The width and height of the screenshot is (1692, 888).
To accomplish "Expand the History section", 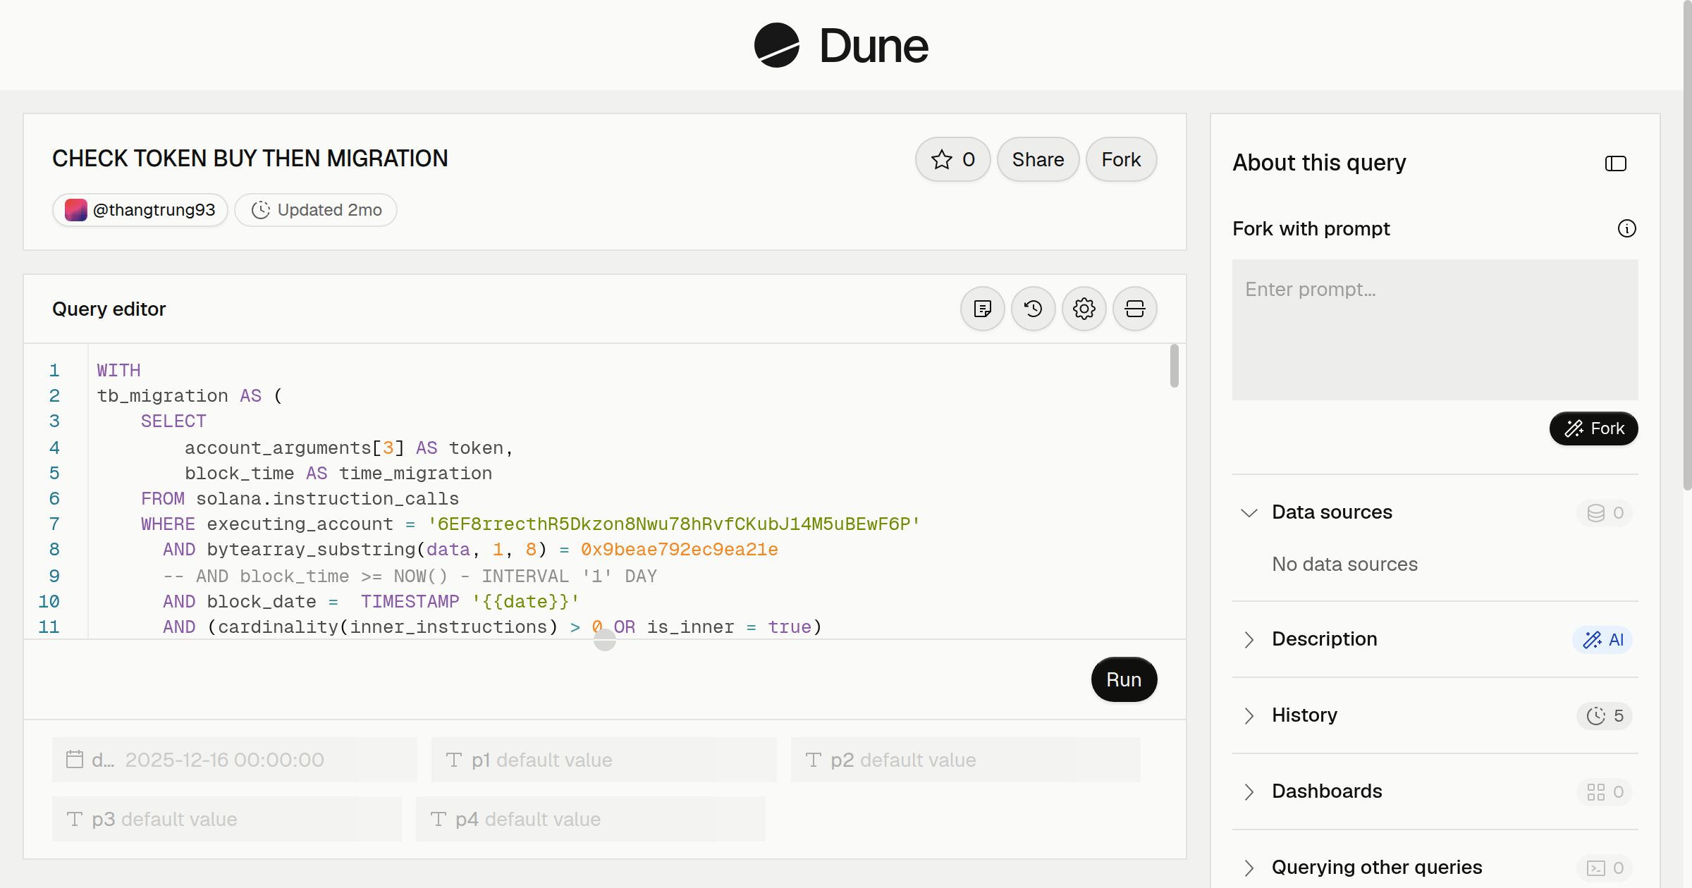I will (1249, 715).
